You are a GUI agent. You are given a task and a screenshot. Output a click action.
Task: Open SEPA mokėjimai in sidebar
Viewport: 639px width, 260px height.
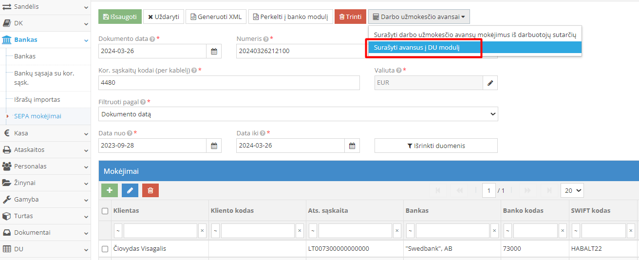[x=38, y=116]
